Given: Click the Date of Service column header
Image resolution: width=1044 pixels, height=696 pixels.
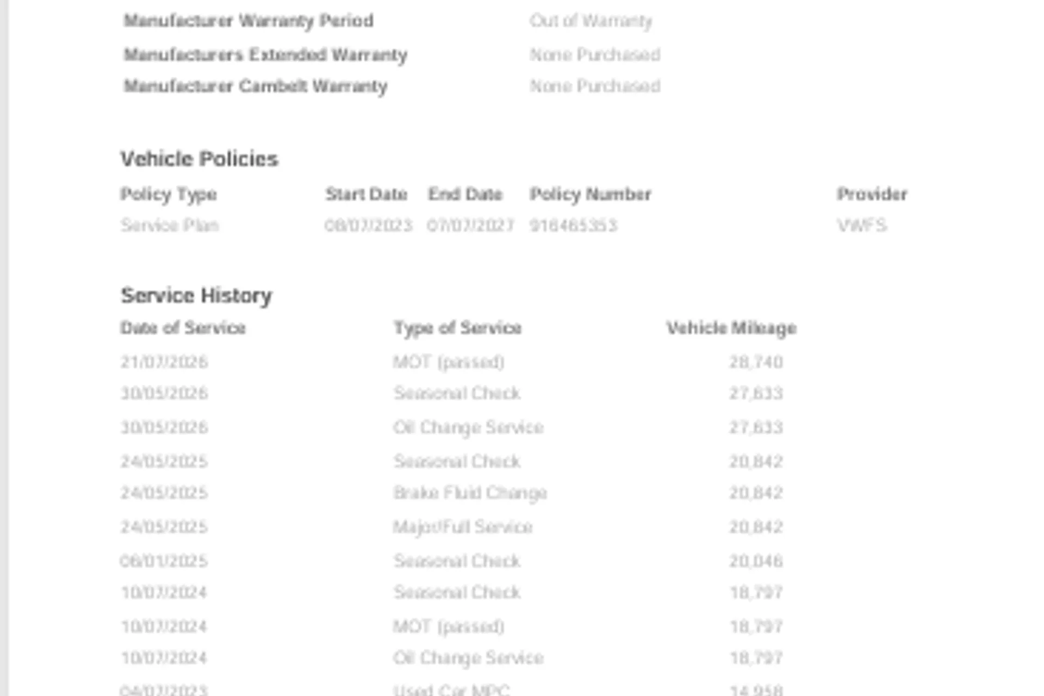Looking at the screenshot, I should tap(183, 328).
